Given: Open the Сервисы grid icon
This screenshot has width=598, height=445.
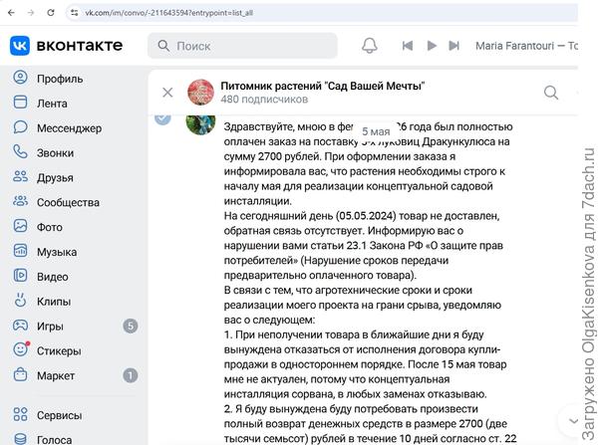Looking at the screenshot, I should point(20,414).
